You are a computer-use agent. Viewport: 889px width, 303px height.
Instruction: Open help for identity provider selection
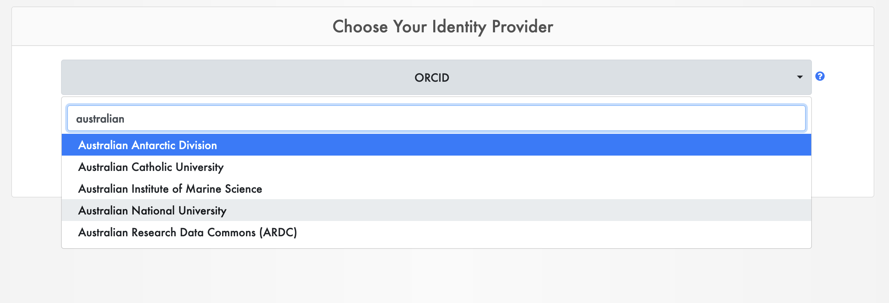pyautogui.click(x=820, y=76)
